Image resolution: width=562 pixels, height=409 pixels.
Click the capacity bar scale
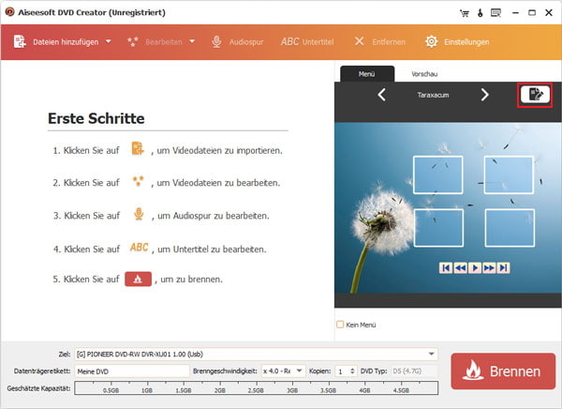click(257, 388)
